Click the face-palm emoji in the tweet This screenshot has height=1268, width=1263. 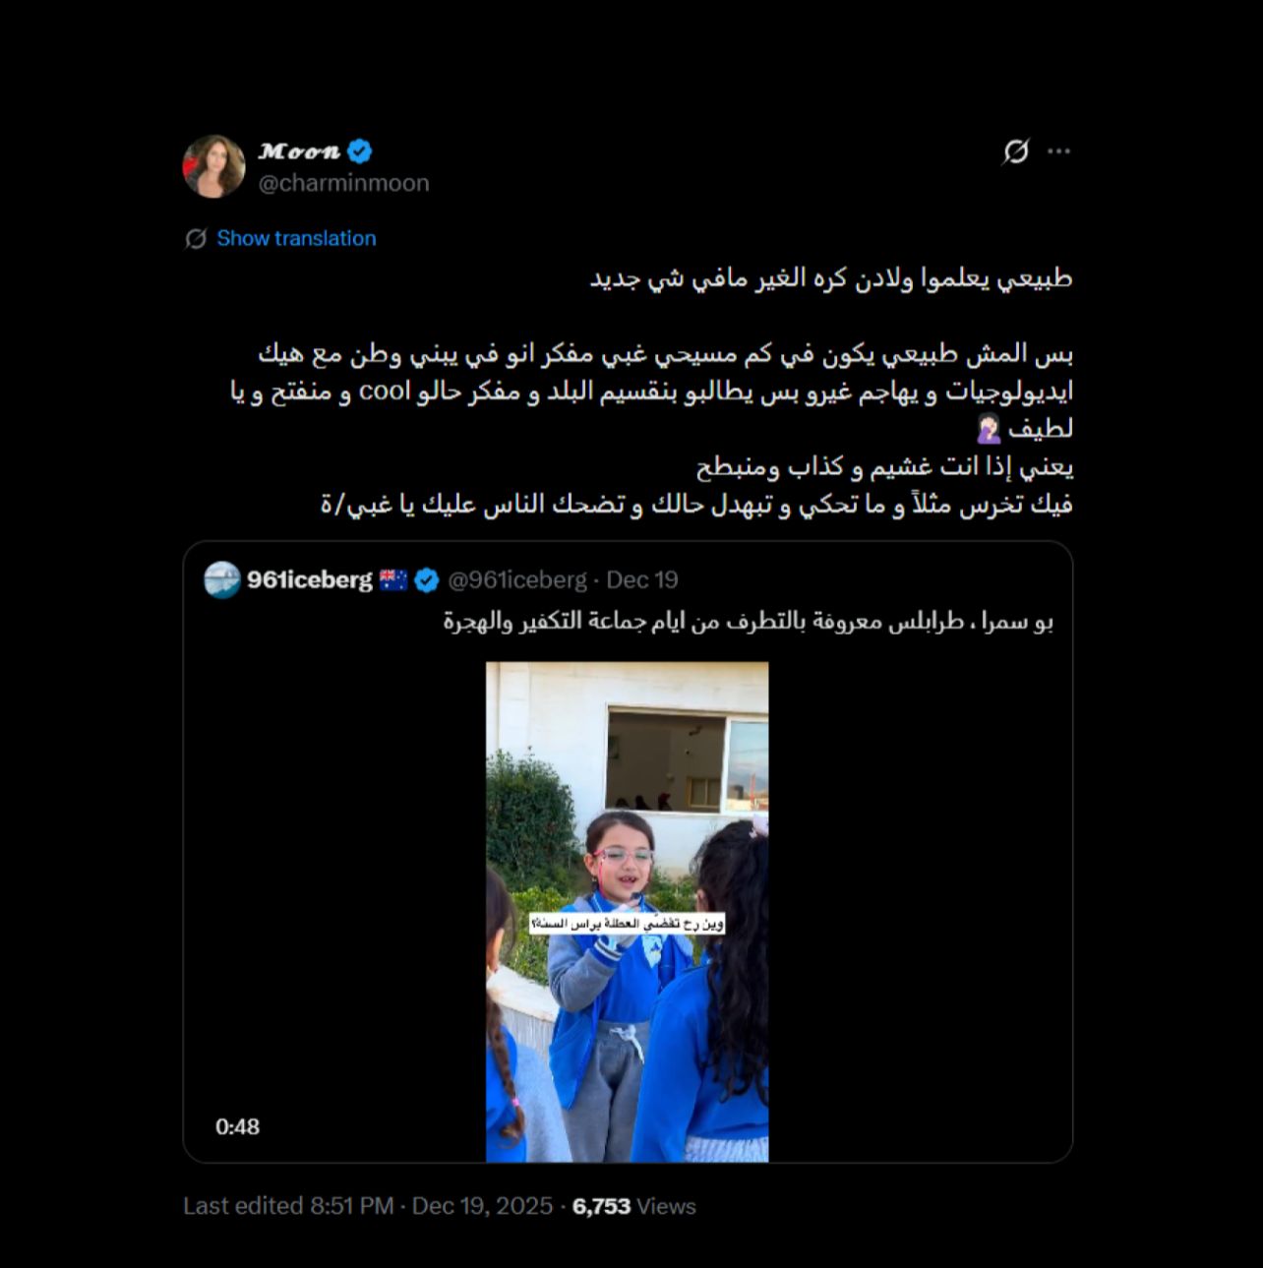tap(989, 429)
